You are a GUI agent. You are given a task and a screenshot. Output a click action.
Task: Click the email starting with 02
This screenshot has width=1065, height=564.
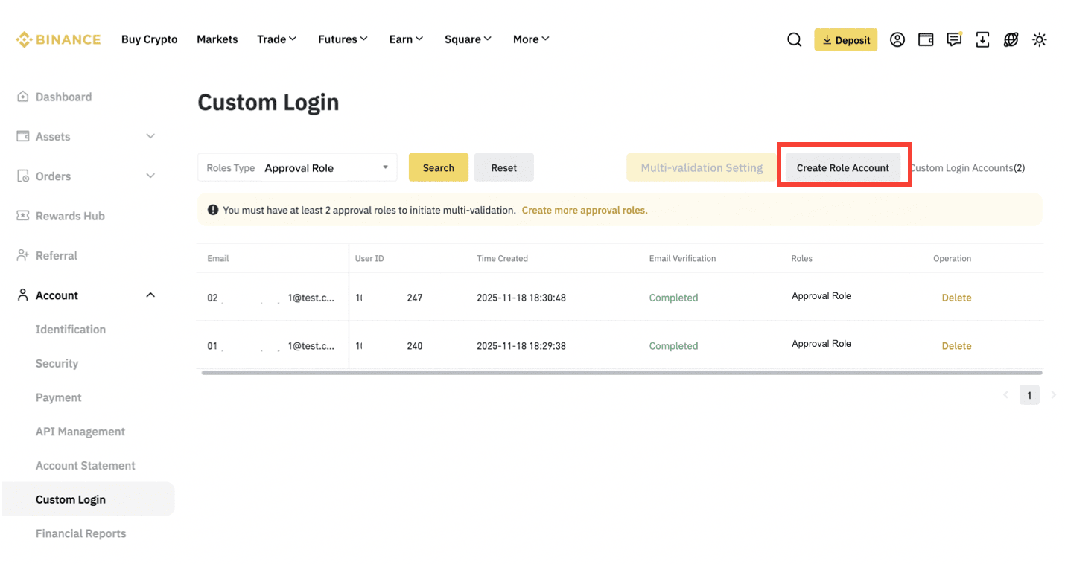point(271,298)
